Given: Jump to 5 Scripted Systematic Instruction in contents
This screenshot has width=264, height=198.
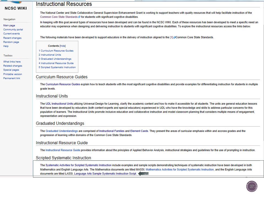Looking at the screenshot, I should [x=57, y=67].
